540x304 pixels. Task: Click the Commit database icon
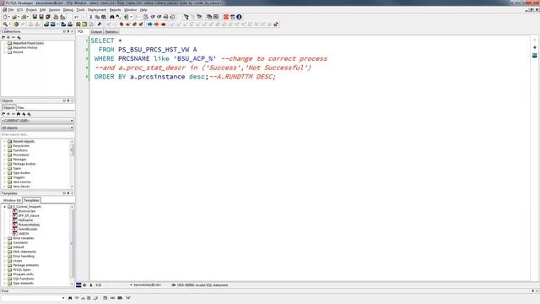click(x=46, y=24)
